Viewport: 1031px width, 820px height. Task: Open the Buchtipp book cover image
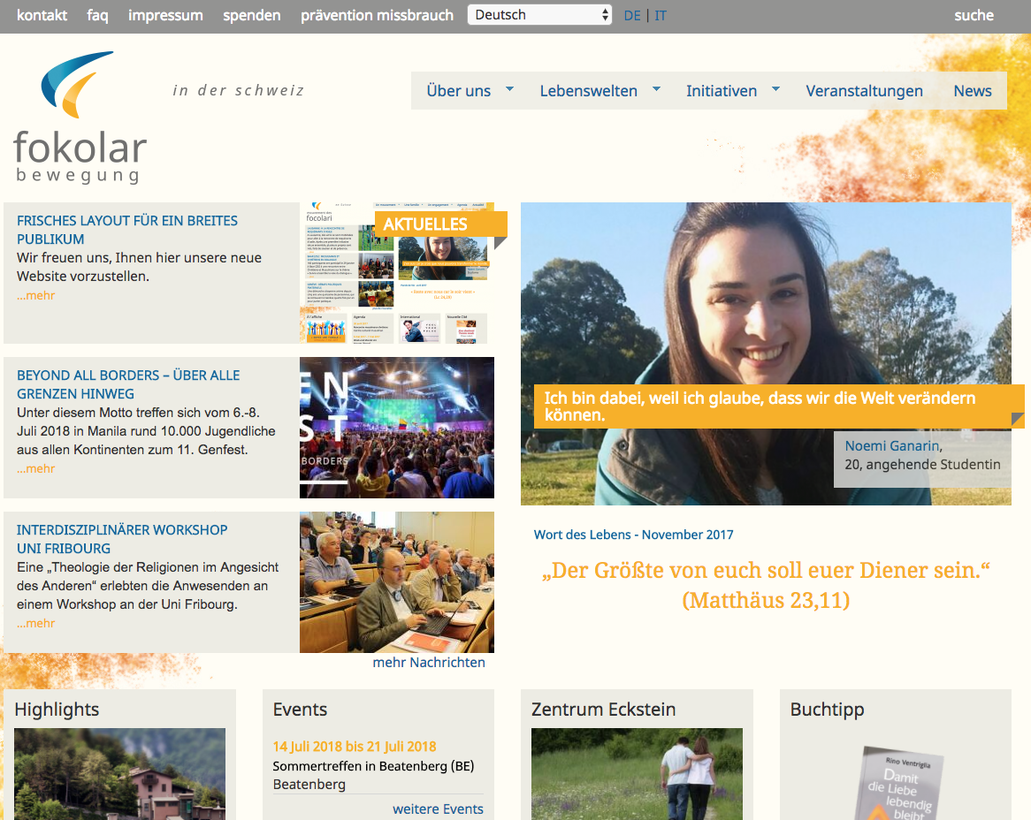coord(899,783)
